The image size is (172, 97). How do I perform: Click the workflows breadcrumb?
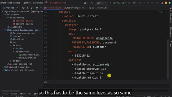38,3
